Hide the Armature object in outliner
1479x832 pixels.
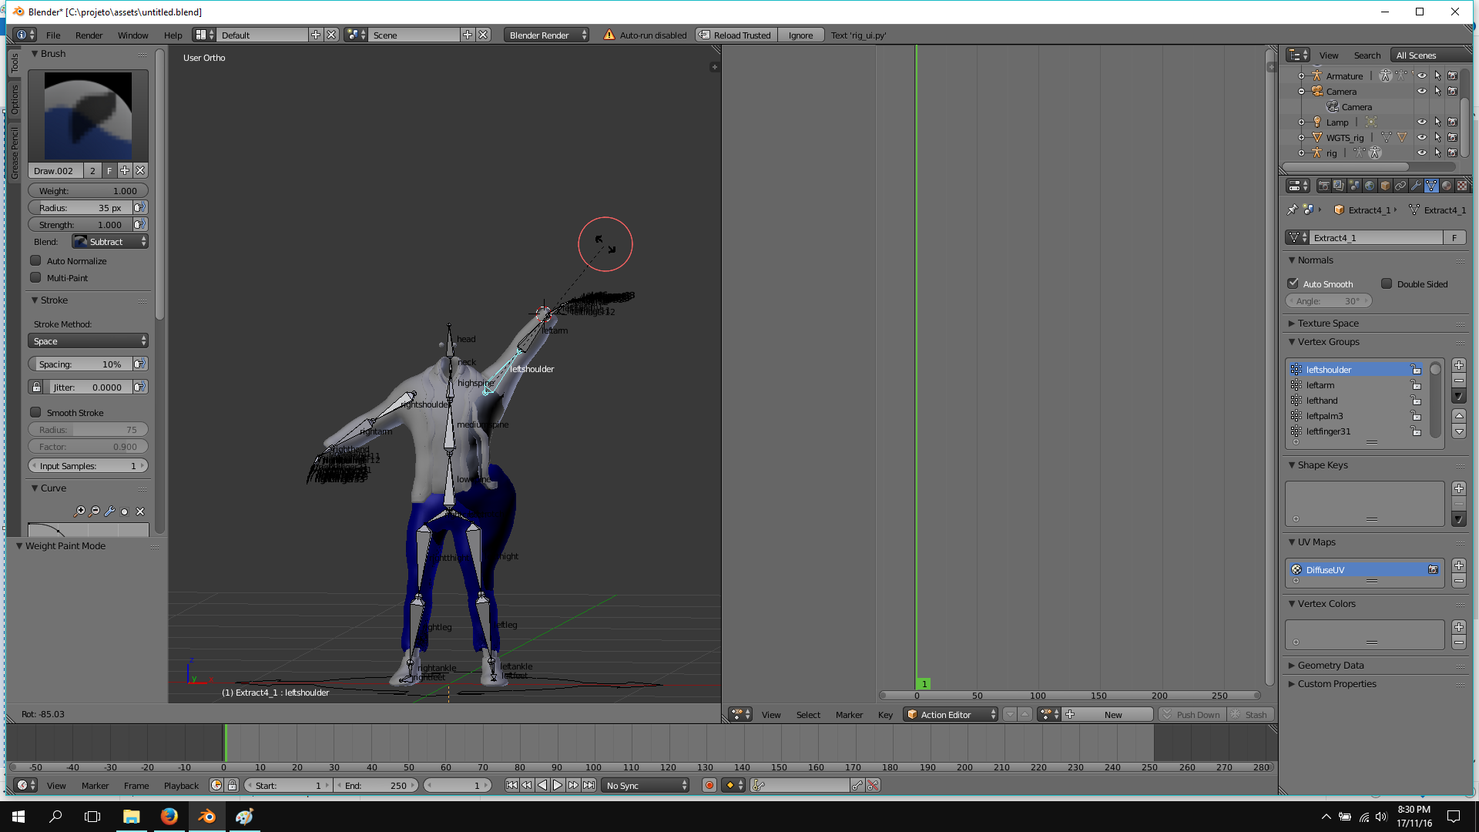pyautogui.click(x=1422, y=76)
